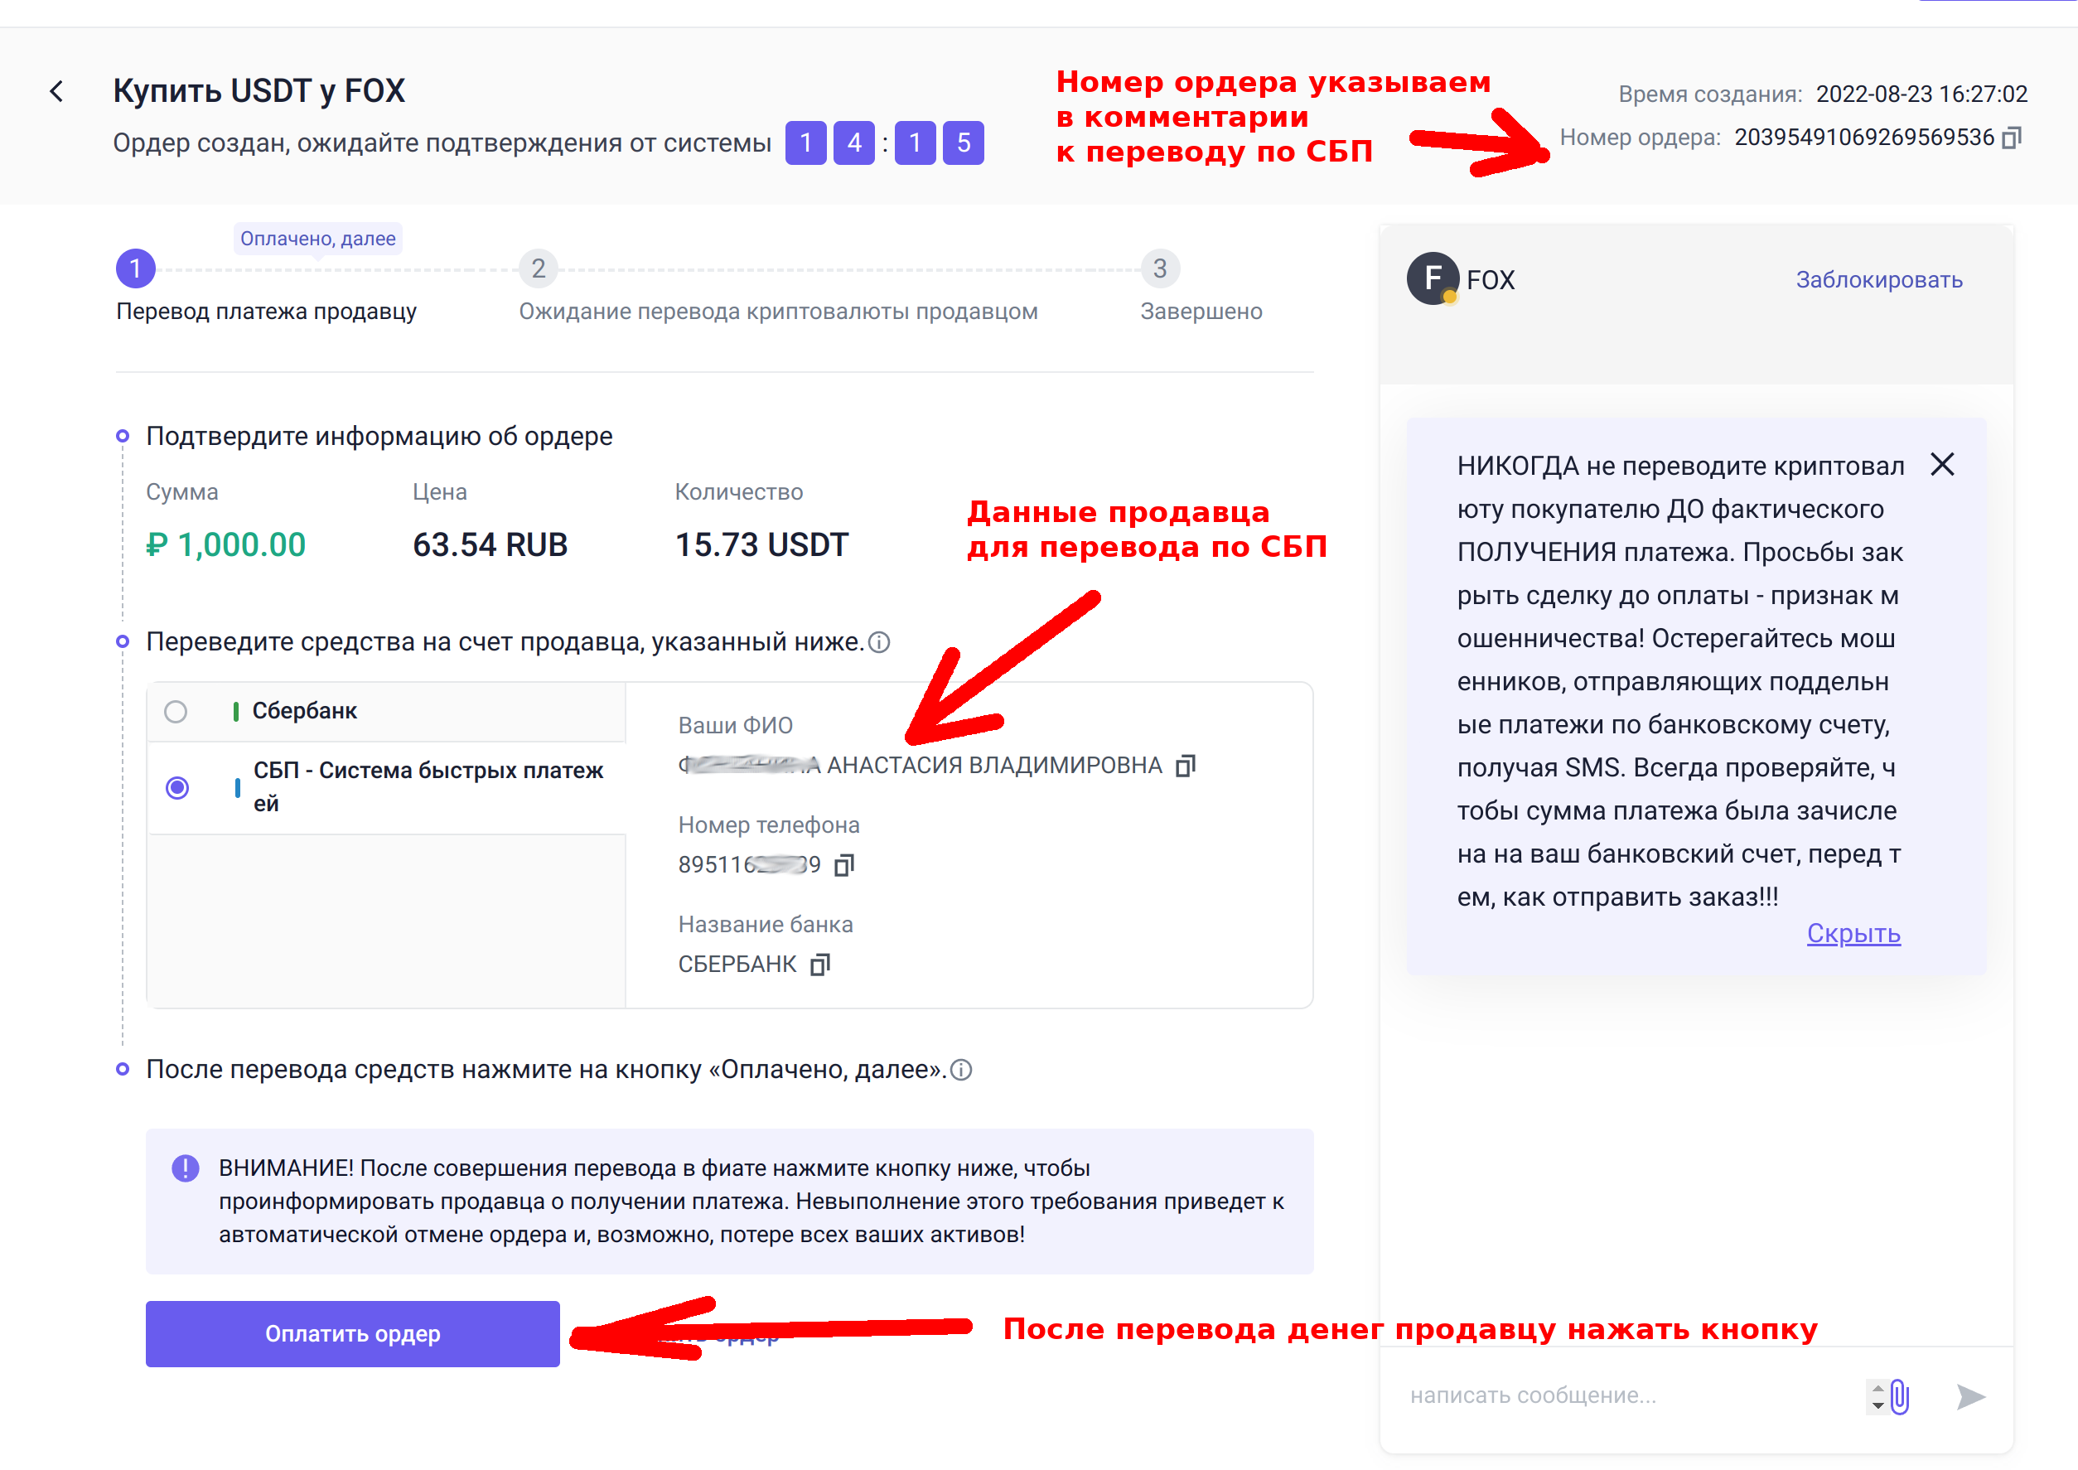Select СБП - Система быстрых платежей option
Image resolution: width=2078 pixels, height=1470 pixels.
pyautogui.click(x=177, y=787)
